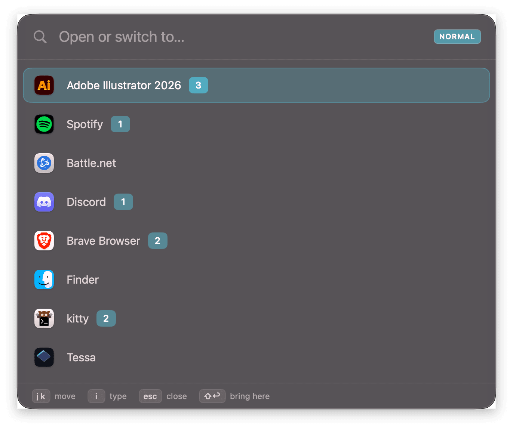
Task: Click the 'bring here' footer label
Action: pyautogui.click(x=250, y=396)
